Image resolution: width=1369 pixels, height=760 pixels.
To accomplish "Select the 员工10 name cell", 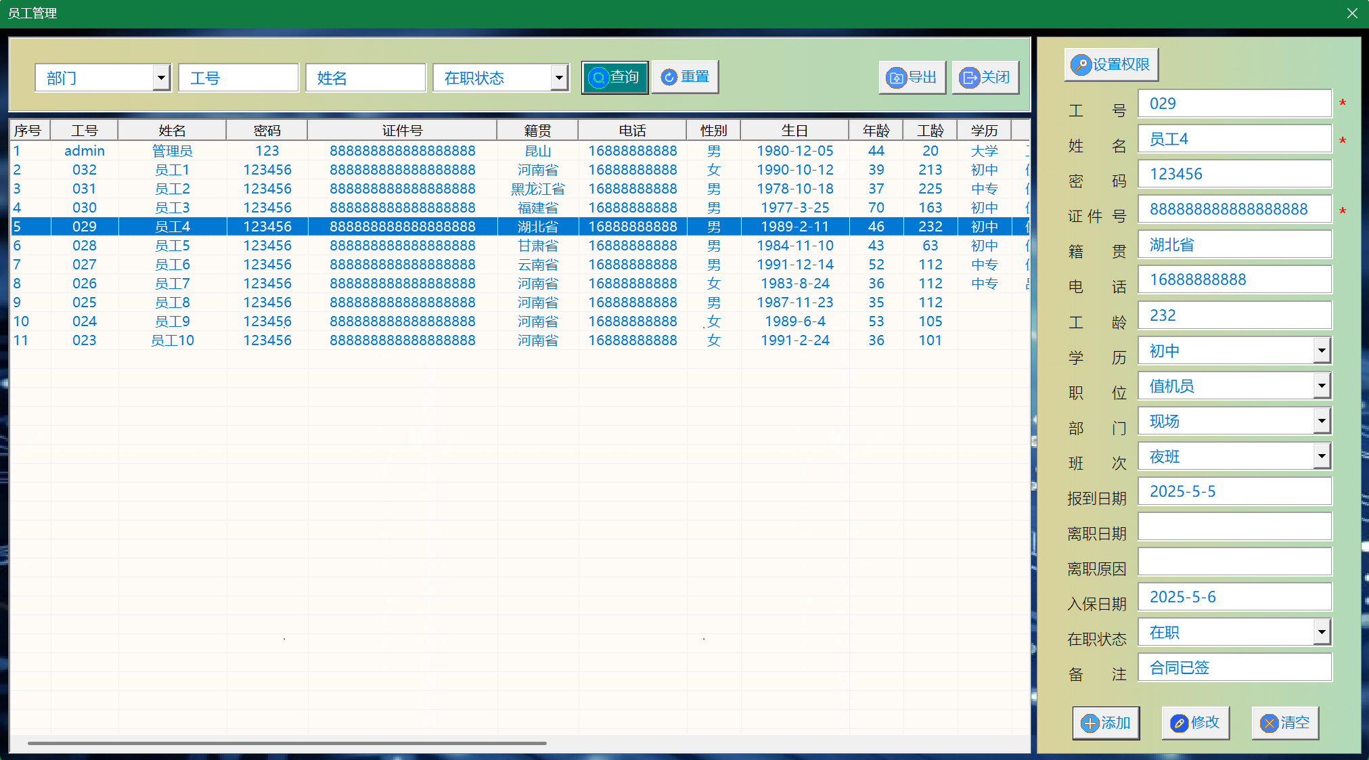I will [173, 340].
